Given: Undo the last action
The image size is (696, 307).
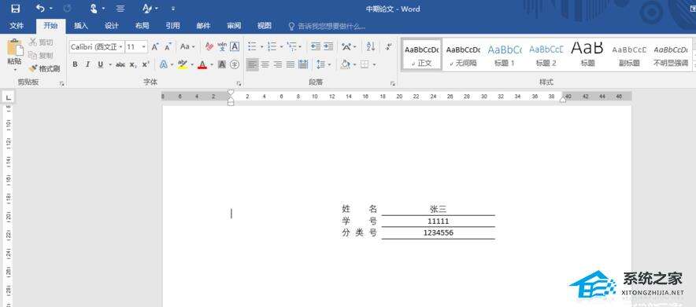Looking at the screenshot, I should 40,9.
